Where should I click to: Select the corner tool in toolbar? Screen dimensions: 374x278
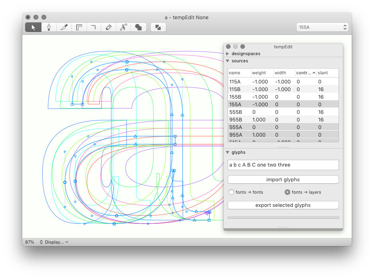(x=94, y=27)
